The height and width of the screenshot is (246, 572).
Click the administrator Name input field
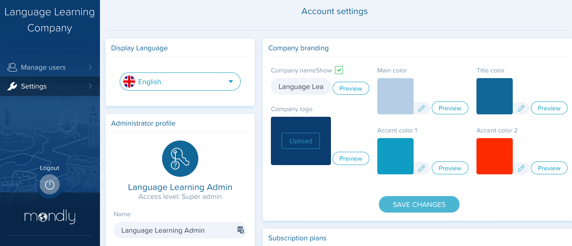[173, 230]
